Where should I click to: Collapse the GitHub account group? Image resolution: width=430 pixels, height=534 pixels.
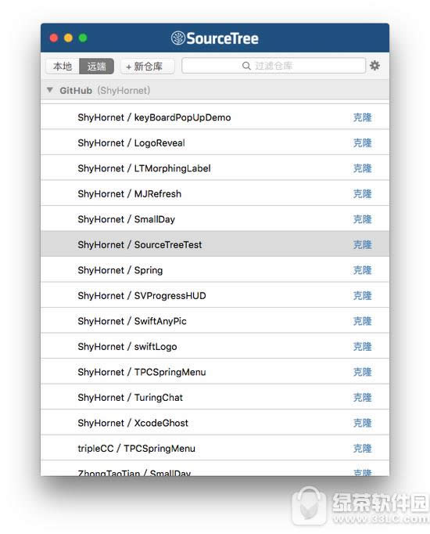point(50,90)
